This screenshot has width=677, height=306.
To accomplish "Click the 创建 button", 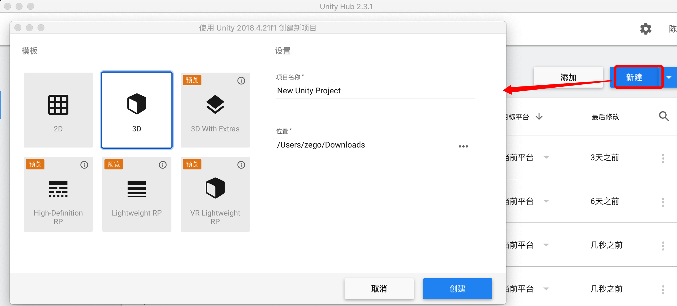I will [457, 289].
